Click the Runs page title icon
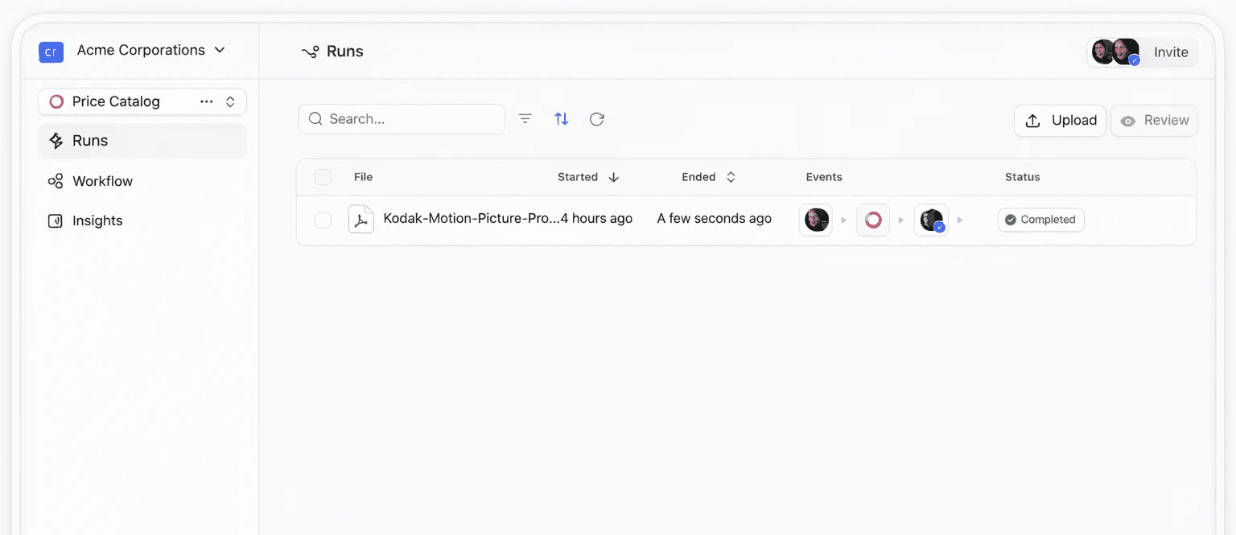The image size is (1236, 535). (x=310, y=52)
